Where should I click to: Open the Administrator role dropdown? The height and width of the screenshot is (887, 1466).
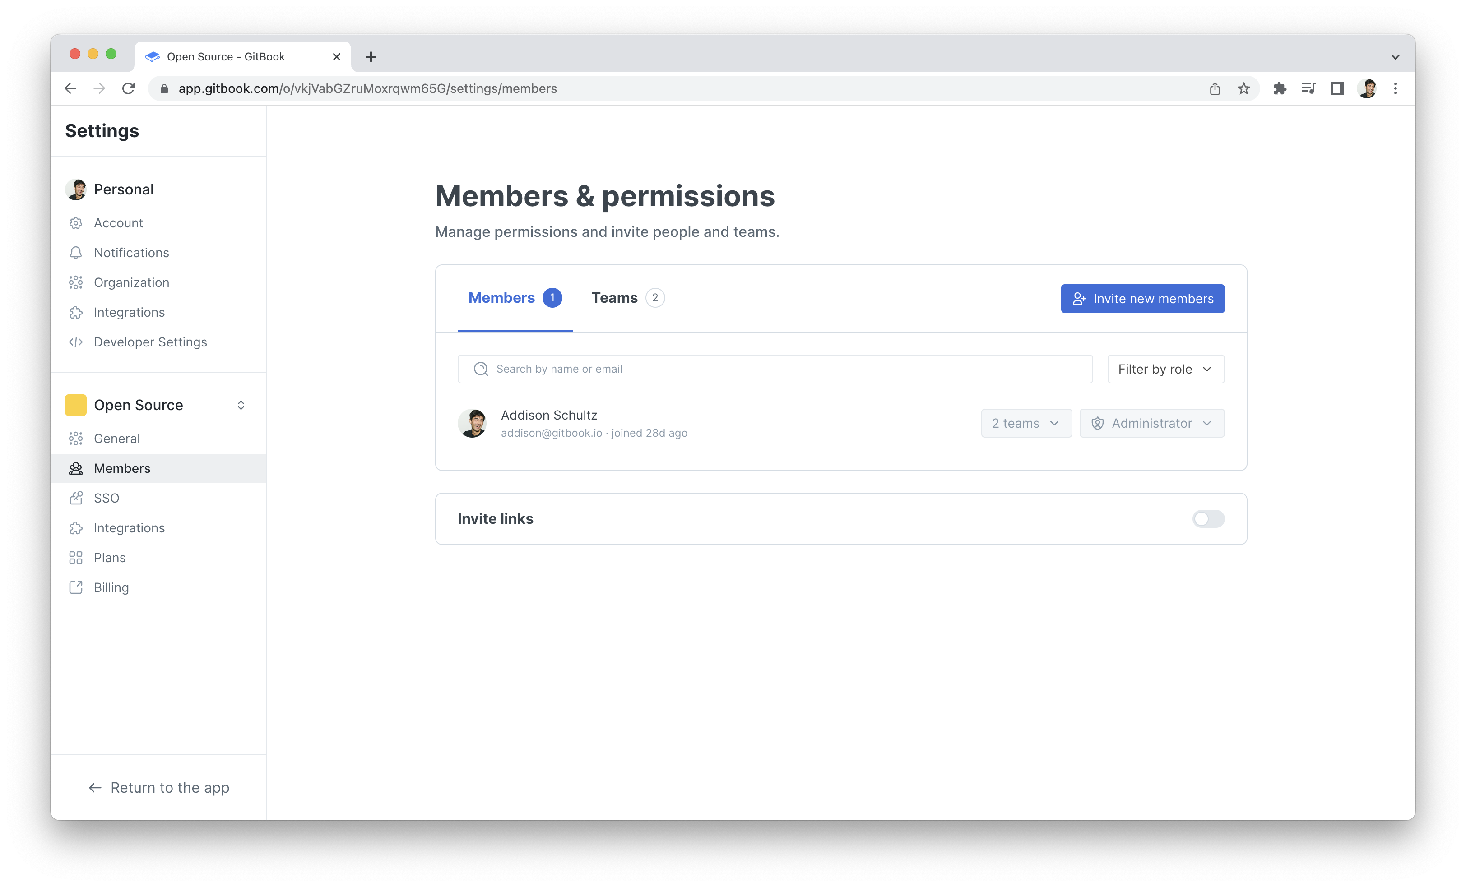tap(1151, 423)
